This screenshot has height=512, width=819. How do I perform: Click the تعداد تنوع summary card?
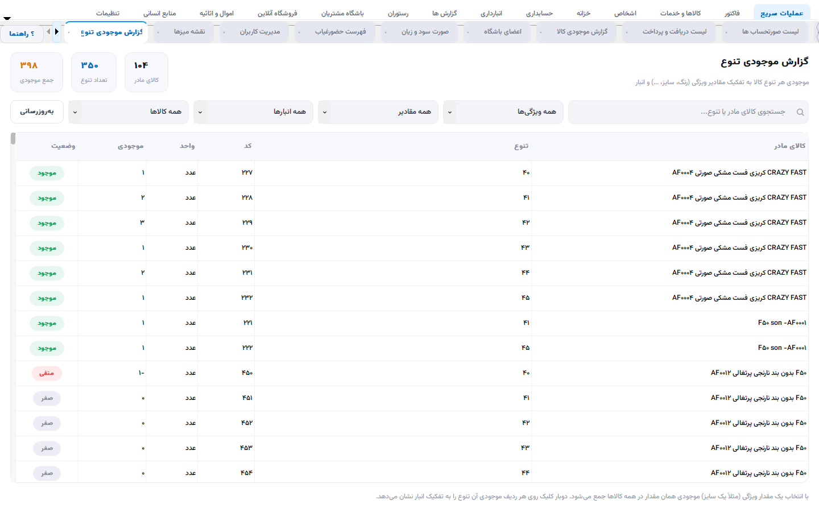pyautogui.click(x=94, y=72)
